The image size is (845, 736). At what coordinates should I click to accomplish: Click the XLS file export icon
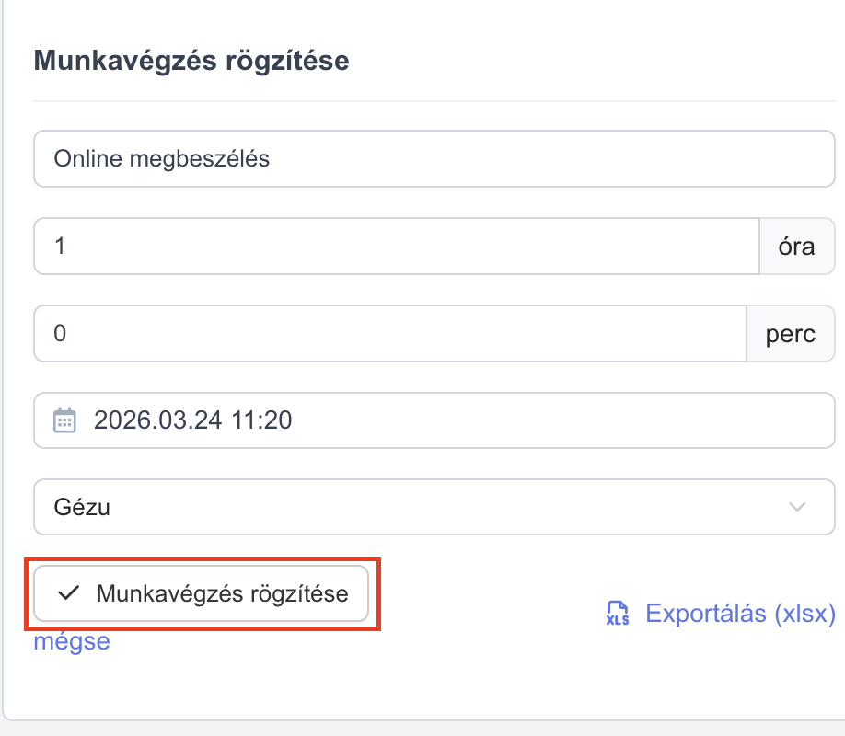click(x=618, y=613)
